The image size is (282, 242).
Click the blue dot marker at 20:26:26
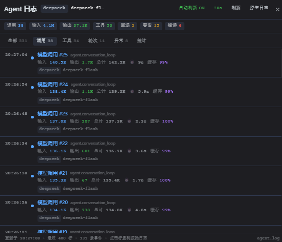(32, 206)
